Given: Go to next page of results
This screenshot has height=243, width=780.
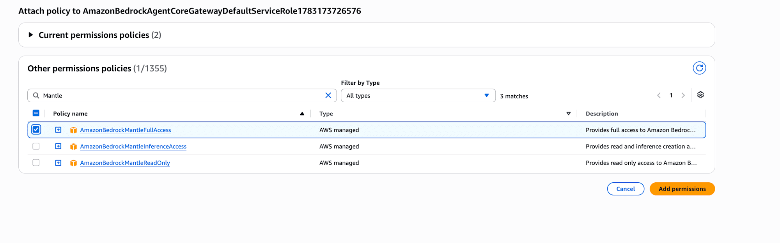Looking at the screenshot, I should point(683,95).
